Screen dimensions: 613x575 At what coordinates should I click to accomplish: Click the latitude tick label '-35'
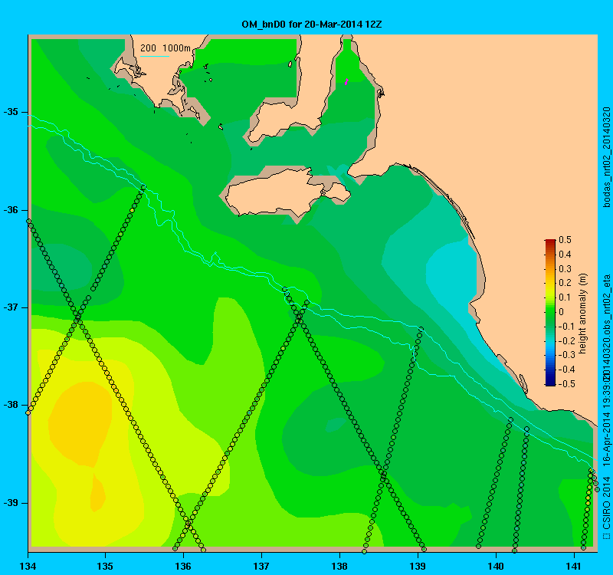(x=11, y=112)
